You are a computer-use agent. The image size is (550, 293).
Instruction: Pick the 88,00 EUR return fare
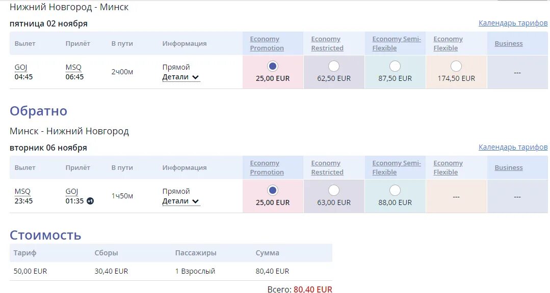point(395,190)
